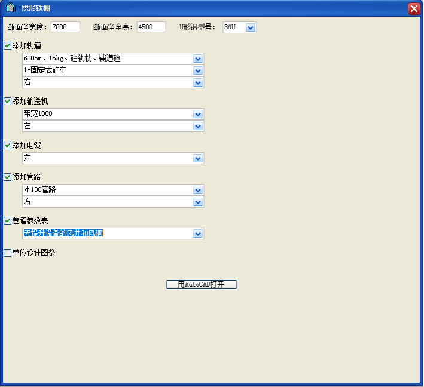The height and width of the screenshot is (387, 424).
Task: Expand the conveyor side dropdown below 带宽1000
Action: [x=198, y=126]
